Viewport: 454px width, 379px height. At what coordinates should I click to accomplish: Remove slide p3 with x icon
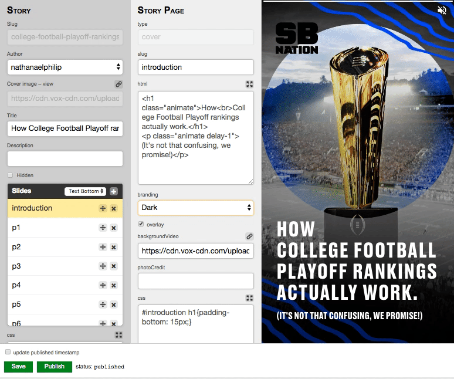(x=114, y=266)
